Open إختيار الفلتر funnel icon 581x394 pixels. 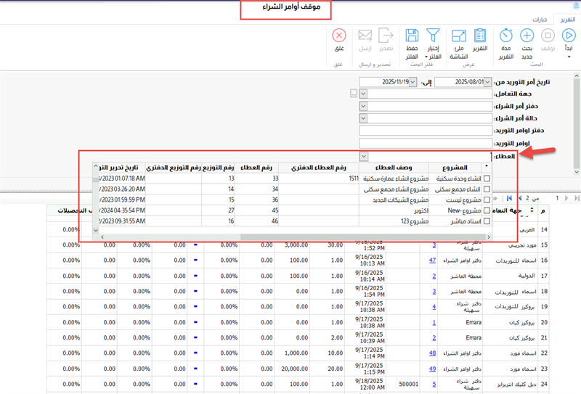[433, 36]
